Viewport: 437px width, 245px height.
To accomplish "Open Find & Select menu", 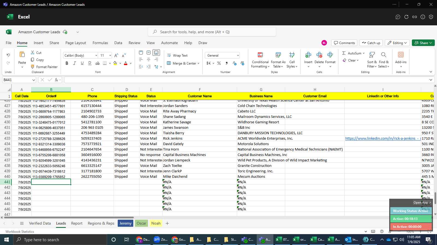I will 383,60.
